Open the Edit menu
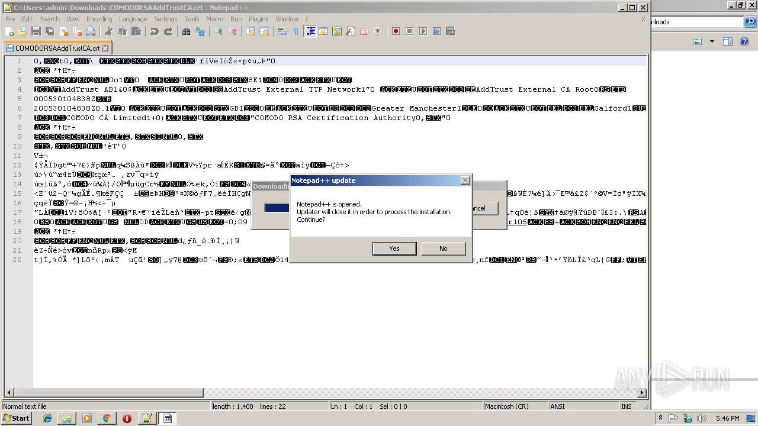The width and height of the screenshot is (758, 426). (27, 19)
